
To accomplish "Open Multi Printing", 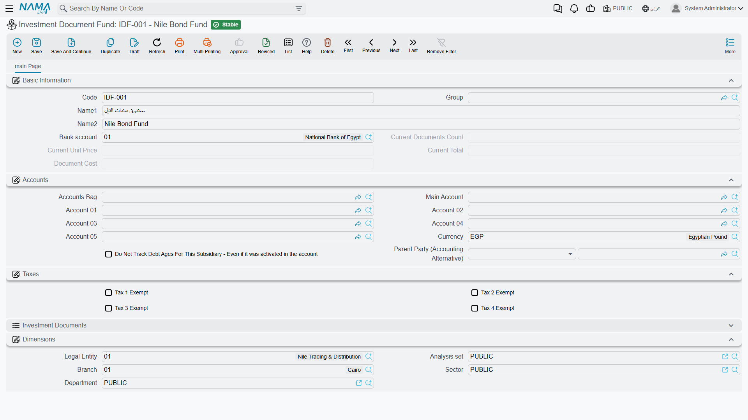I will (207, 42).
